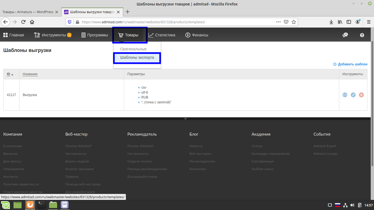The height and width of the screenshot is (210, 374).
Task: Open Admitad help question mark icon
Action: [362, 35]
